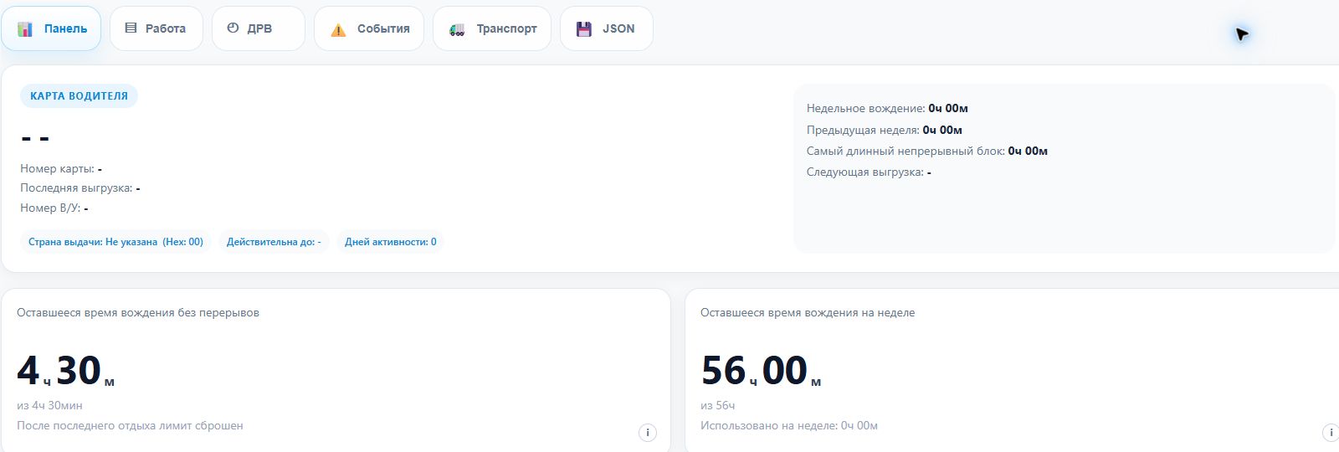
Task: Click the Последняя выгрузка line
Action: 80,187
